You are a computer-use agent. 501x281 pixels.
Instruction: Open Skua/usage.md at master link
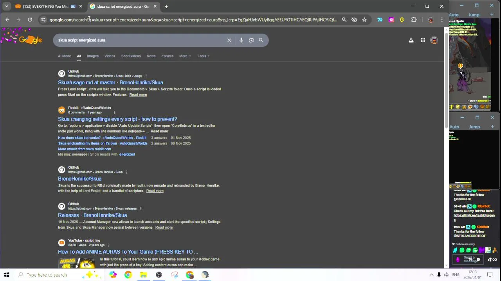(x=110, y=82)
